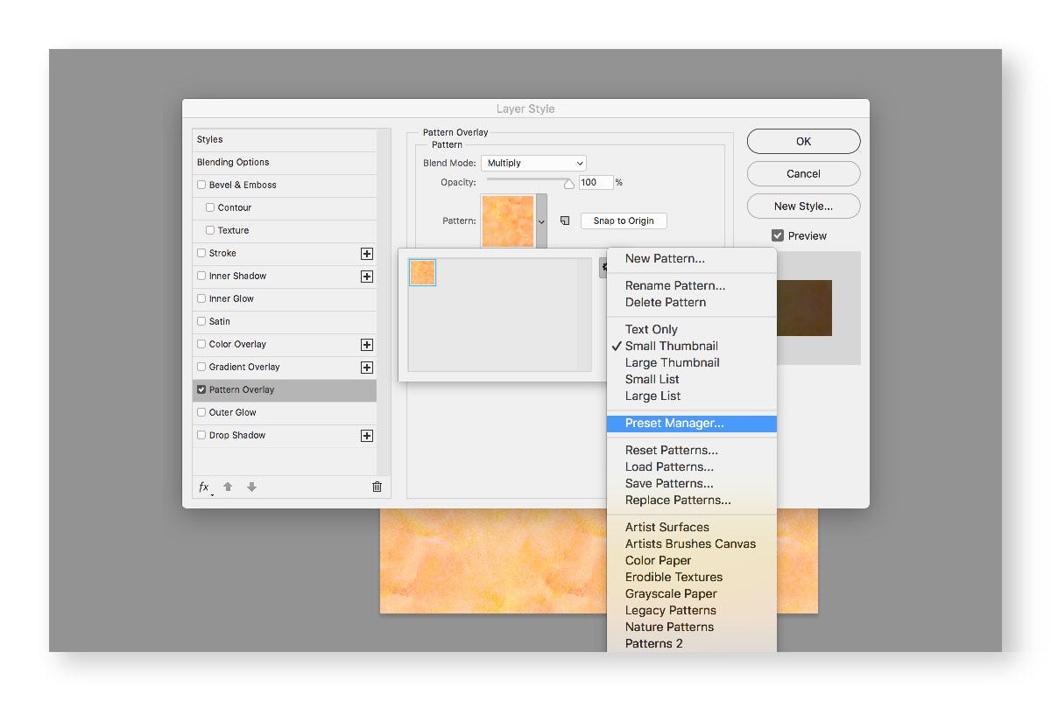
Task: Click the current pattern preview swatch
Action: (508, 221)
